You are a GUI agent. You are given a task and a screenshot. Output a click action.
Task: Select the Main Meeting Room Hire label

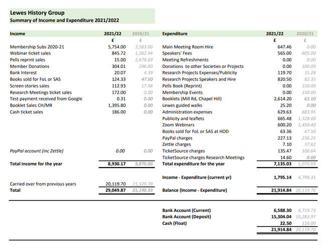coord(188,46)
